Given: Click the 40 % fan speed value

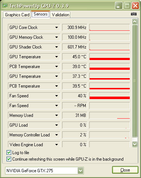Looking at the screenshot, I should tap(75, 96).
